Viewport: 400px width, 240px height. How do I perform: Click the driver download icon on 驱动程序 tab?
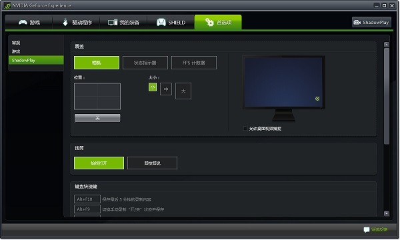(x=65, y=22)
